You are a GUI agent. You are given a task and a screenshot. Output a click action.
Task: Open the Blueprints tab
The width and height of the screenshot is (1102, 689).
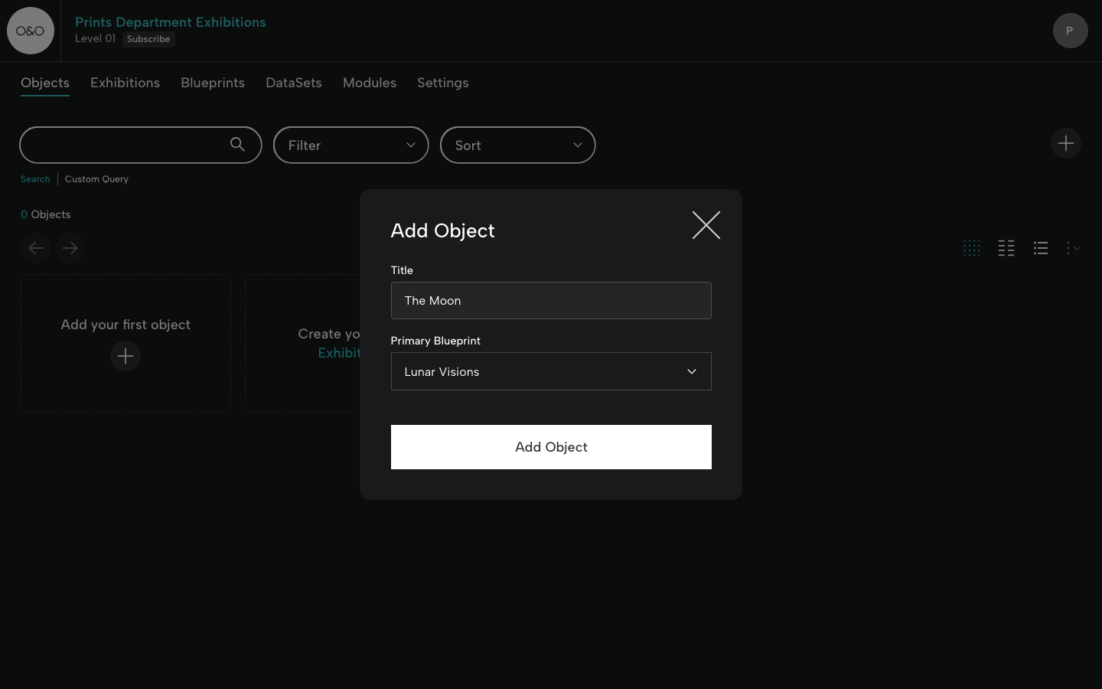tap(213, 83)
